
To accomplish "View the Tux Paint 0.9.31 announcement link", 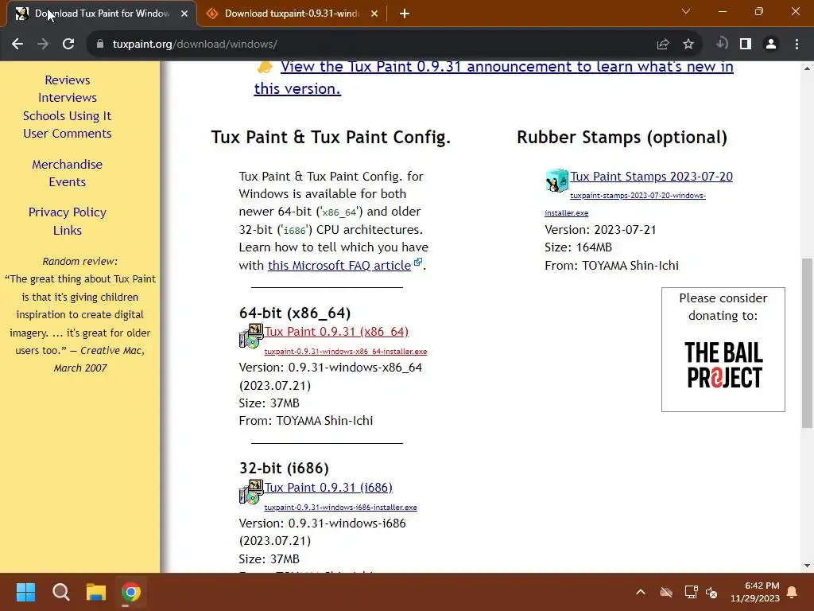I will point(494,77).
